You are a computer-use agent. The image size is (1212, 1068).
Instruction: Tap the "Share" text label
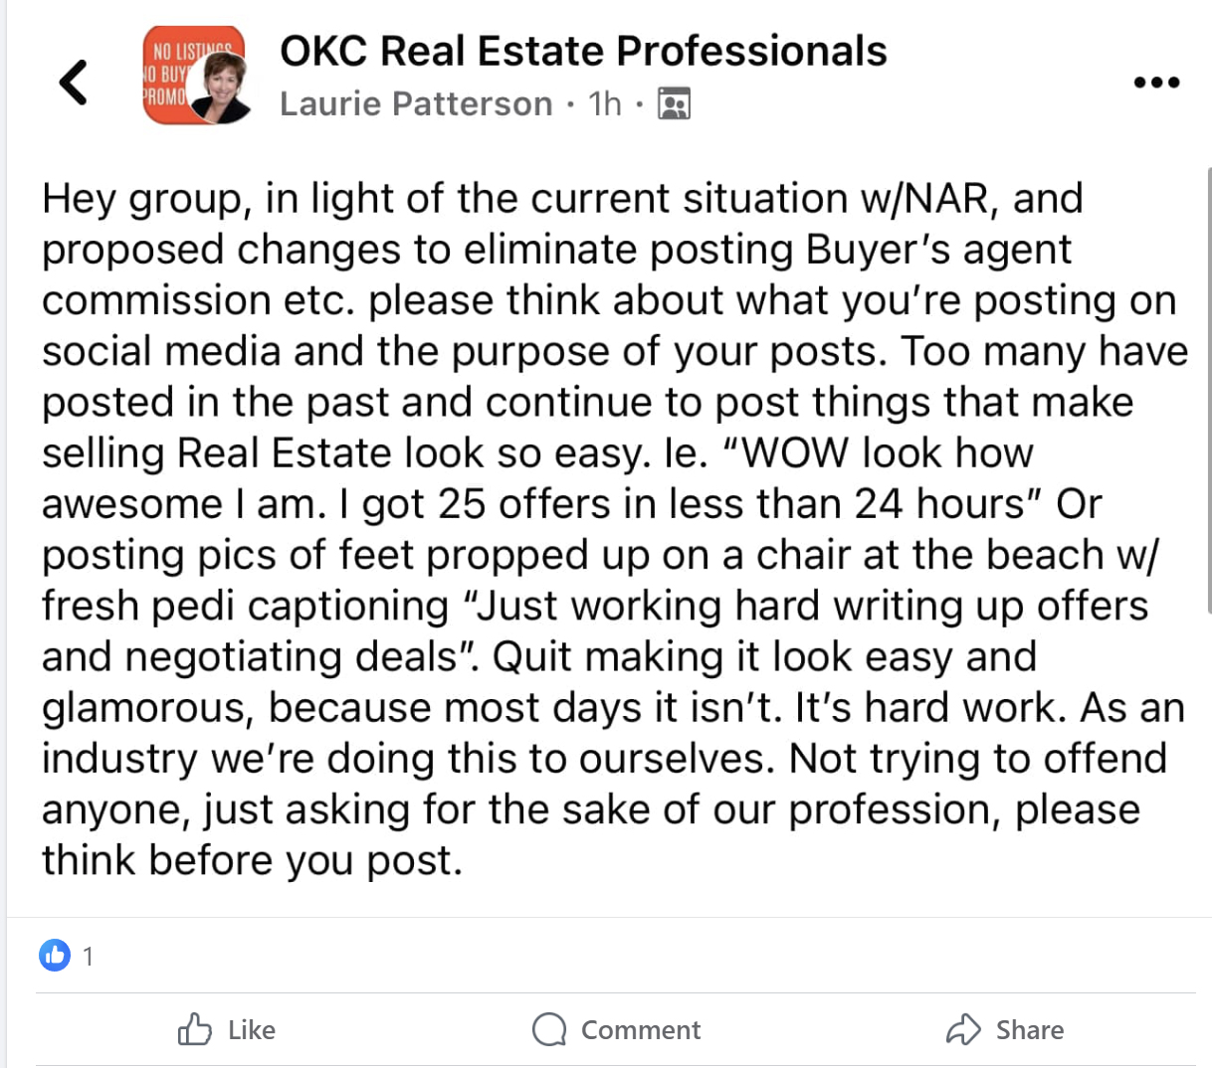[x=1030, y=1030]
